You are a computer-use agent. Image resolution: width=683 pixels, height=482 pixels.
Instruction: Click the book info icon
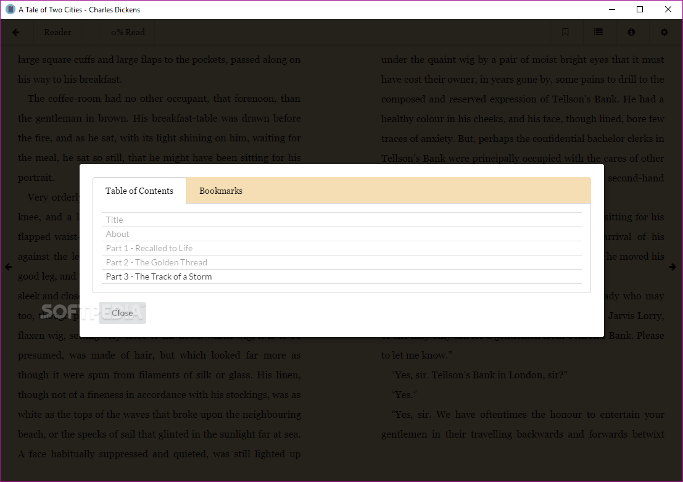(631, 32)
